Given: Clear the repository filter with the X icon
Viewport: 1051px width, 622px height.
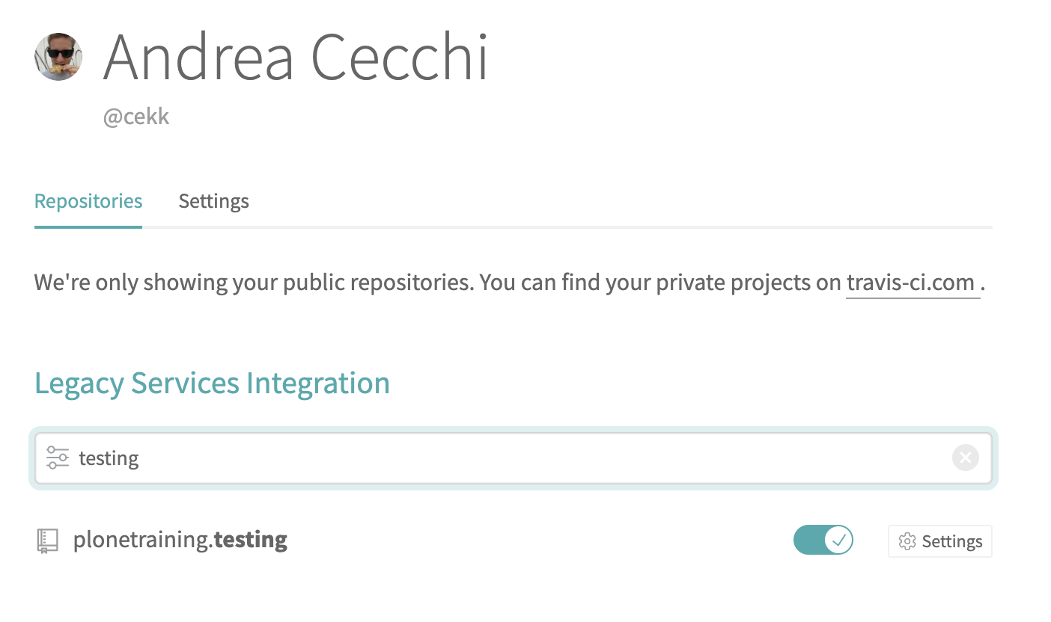Looking at the screenshot, I should (x=965, y=458).
